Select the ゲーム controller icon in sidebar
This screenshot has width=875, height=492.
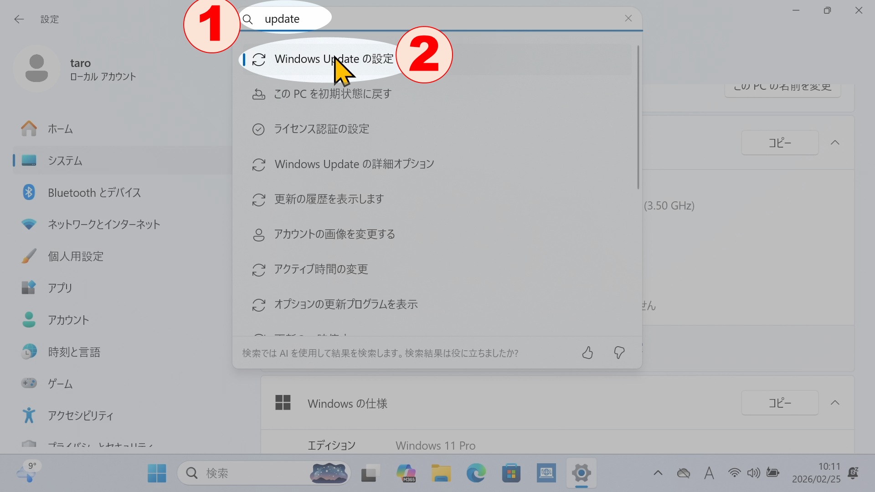[x=29, y=383]
